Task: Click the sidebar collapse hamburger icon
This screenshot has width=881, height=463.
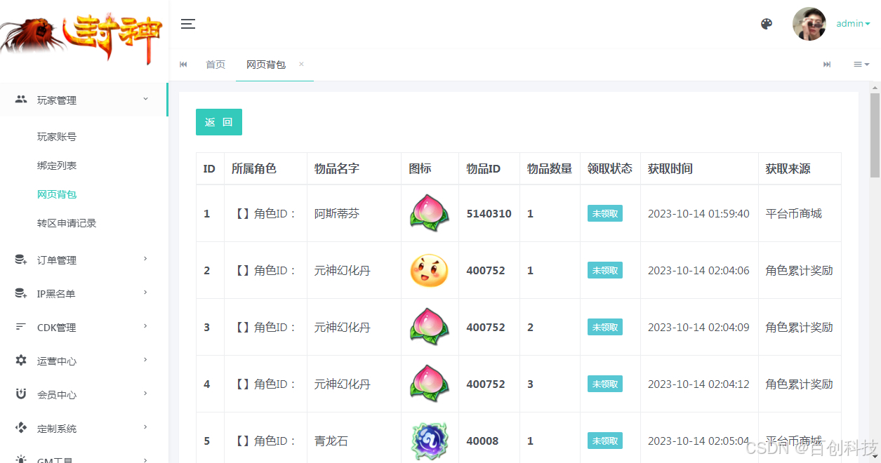Action: pyautogui.click(x=187, y=23)
